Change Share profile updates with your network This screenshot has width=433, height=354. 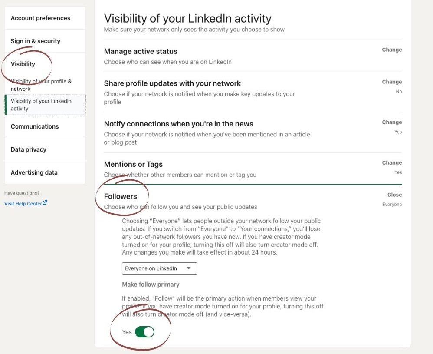(392, 82)
